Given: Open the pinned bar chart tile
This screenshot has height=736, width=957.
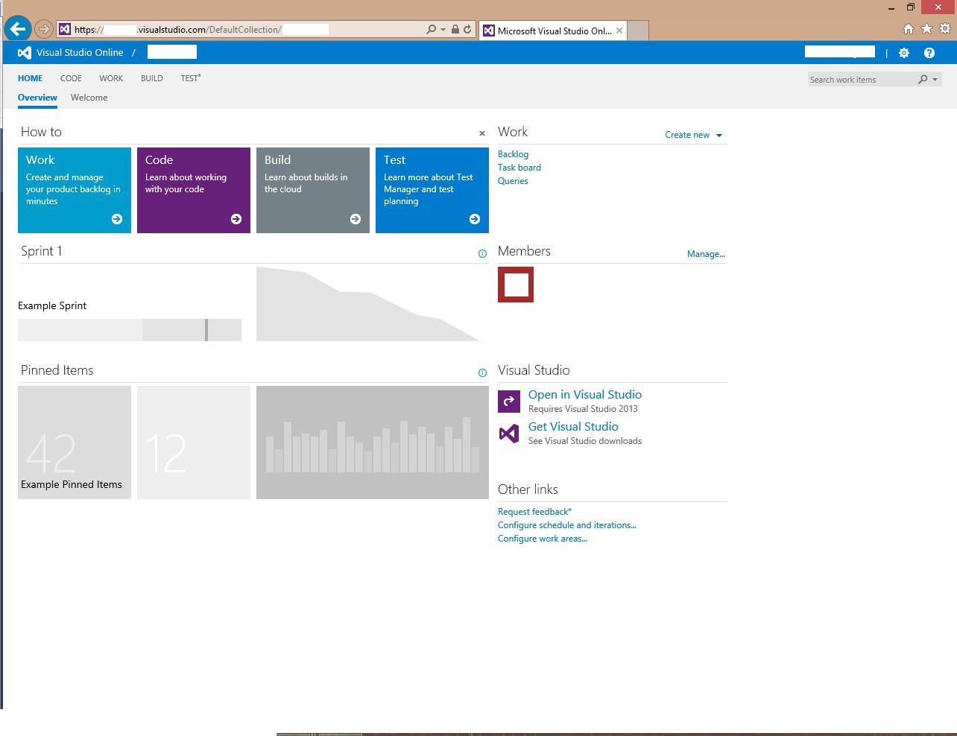Looking at the screenshot, I should coord(373,442).
